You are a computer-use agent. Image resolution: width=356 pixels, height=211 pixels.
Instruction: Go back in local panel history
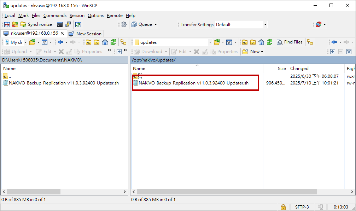pyautogui.click(x=60, y=42)
